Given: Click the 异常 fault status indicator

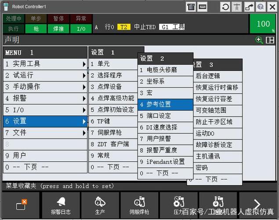Looking at the screenshot, I should pos(81,18).
